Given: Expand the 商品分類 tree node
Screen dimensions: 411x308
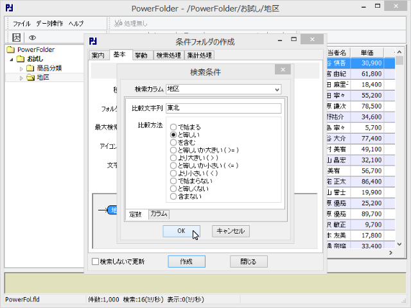Looking at the screenshot, I should click(x=21, y=69).
